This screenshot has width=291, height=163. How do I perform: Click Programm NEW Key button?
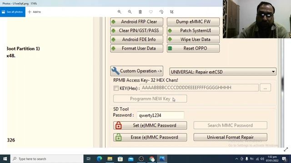point(150,99)
